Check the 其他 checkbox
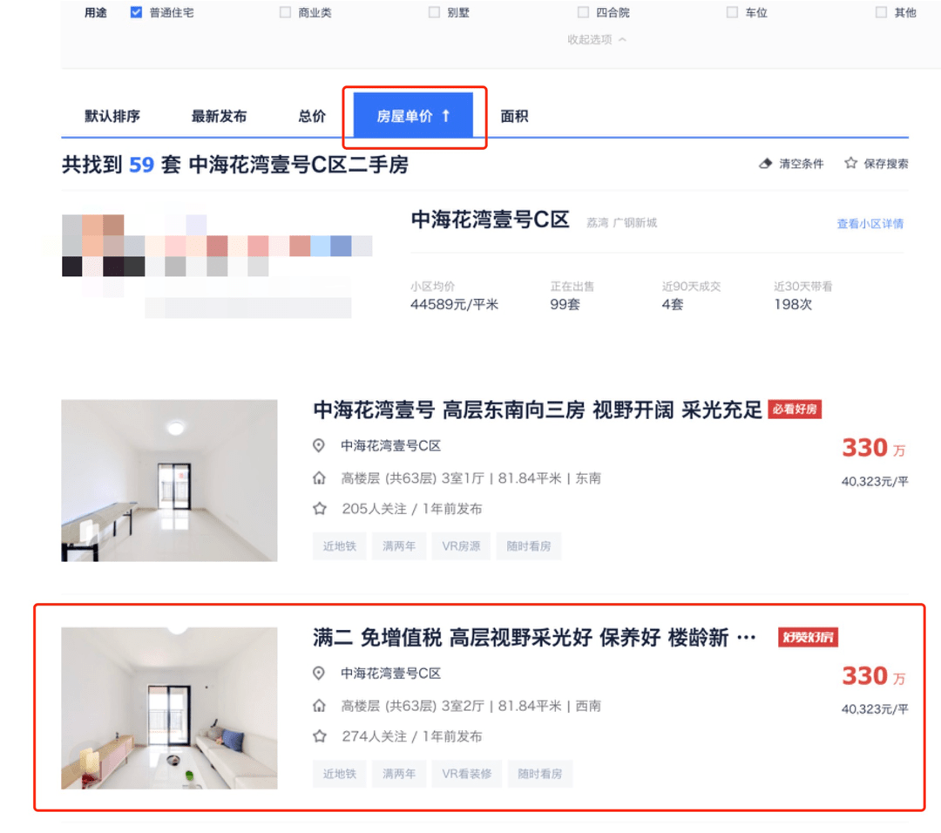 pos(881,12)
